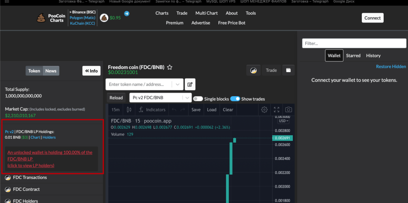This screenshot has height=203, width=408.
Task: Switch to the Token tab
Action: pos(34,71)
